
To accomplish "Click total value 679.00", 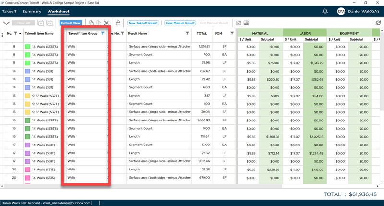I will [204, 178].
